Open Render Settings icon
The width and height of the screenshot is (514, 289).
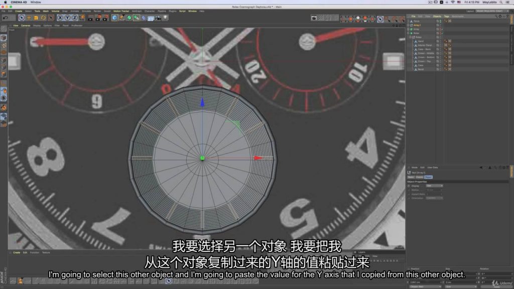(x=105, y=18)
